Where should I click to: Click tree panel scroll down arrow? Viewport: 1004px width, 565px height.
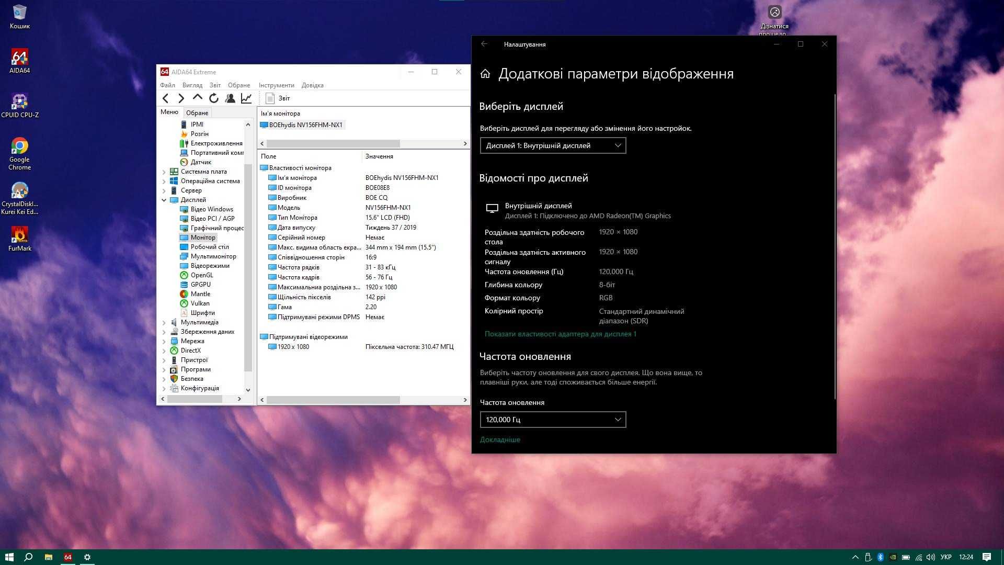[x=248, y=390]
